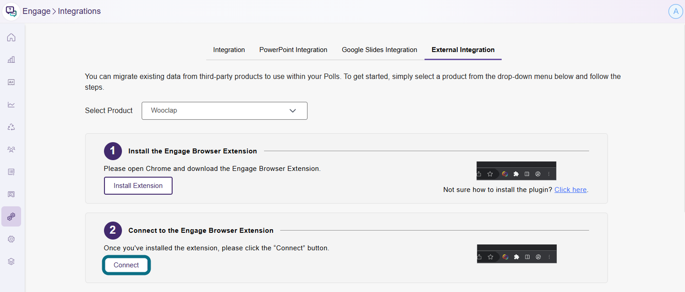The image size is (685, 292).
Task: Switch to PowerPoint Integration tab
Action: tap(293, 50)
